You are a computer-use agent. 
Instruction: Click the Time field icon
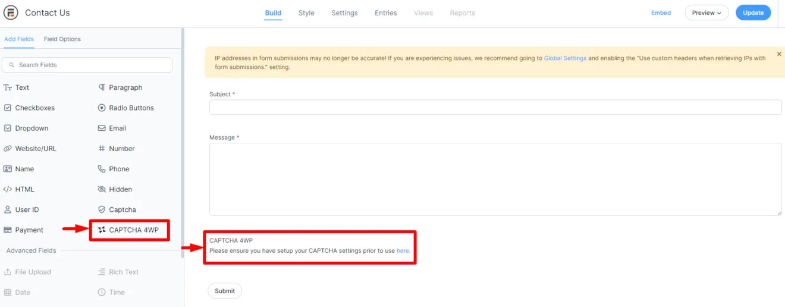click(102, 292)
